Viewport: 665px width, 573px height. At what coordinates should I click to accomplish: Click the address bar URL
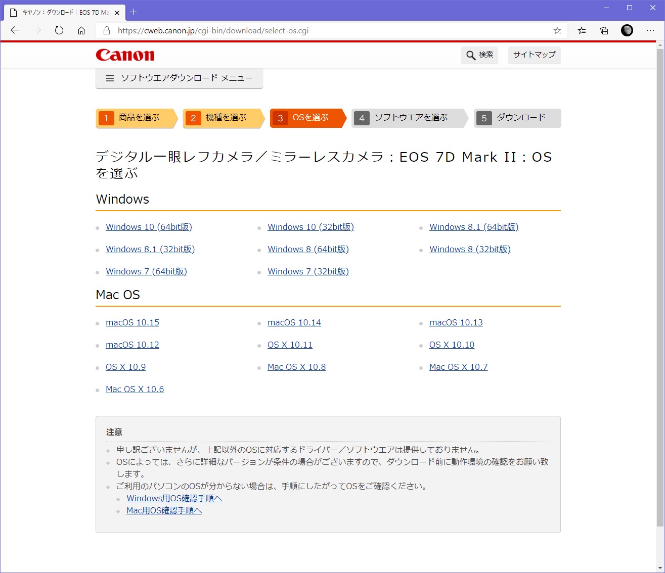[213, 30]
